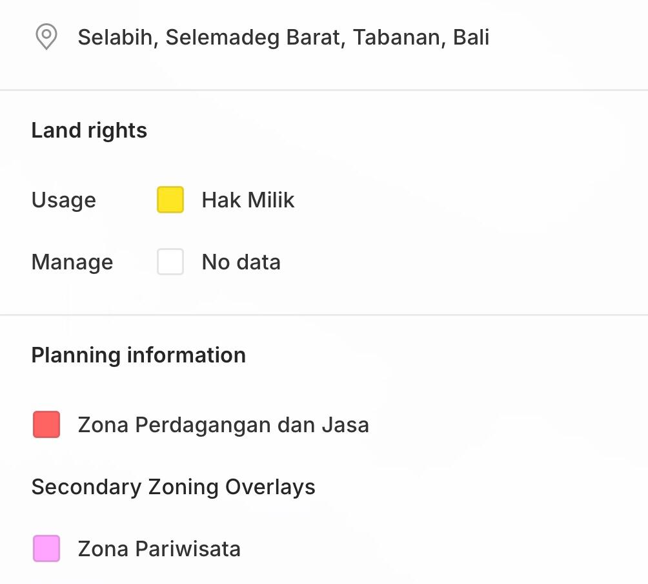
Task: Click the word Milik beside yellow swatch
Action: coord(270,200)
